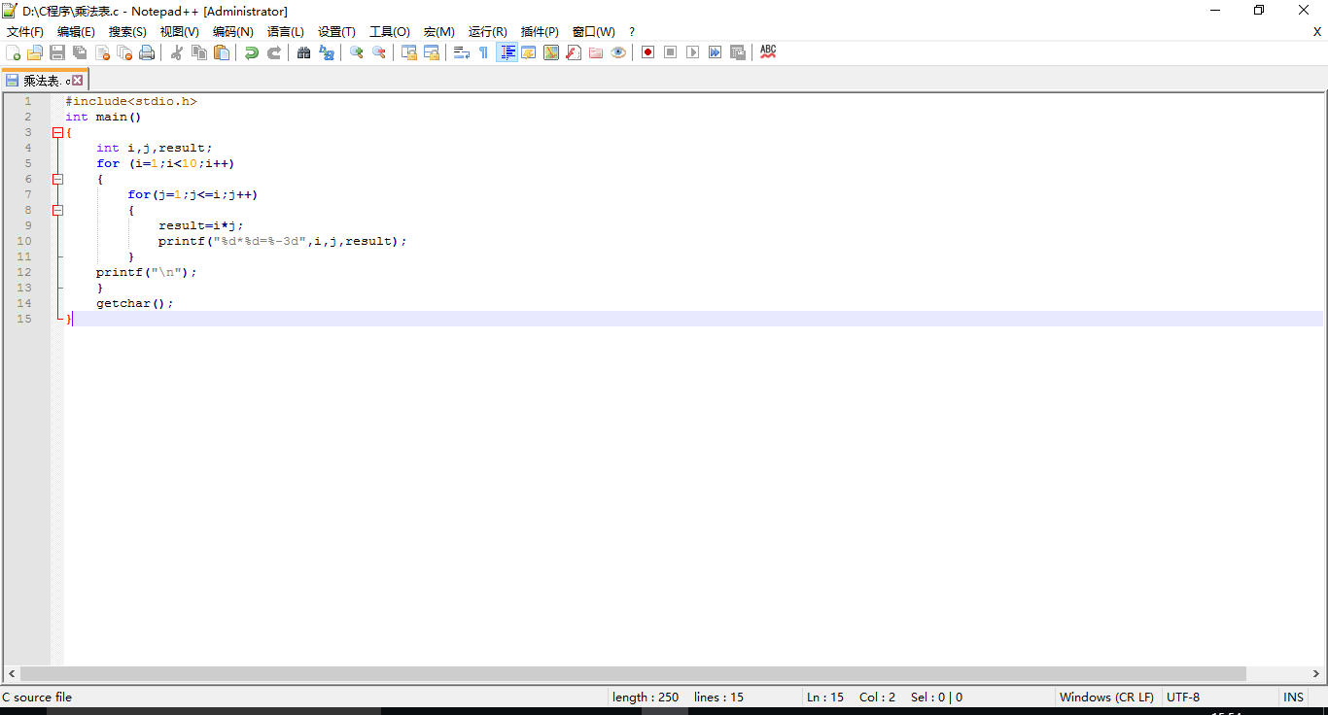Viewport: 1328px width, 715px height.
Task: Toggle word wrap from the toolbar
Action: point(461,51)
